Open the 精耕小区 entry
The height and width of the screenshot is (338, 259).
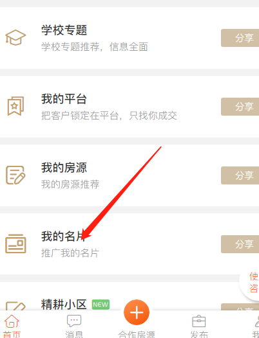[64, 305]
